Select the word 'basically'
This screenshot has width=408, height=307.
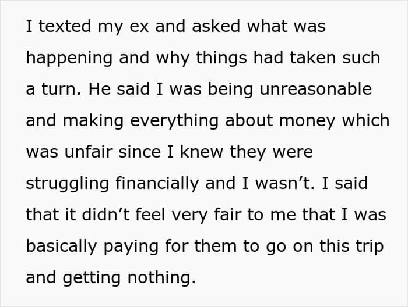pyautogui.click(x=61, y=247)
